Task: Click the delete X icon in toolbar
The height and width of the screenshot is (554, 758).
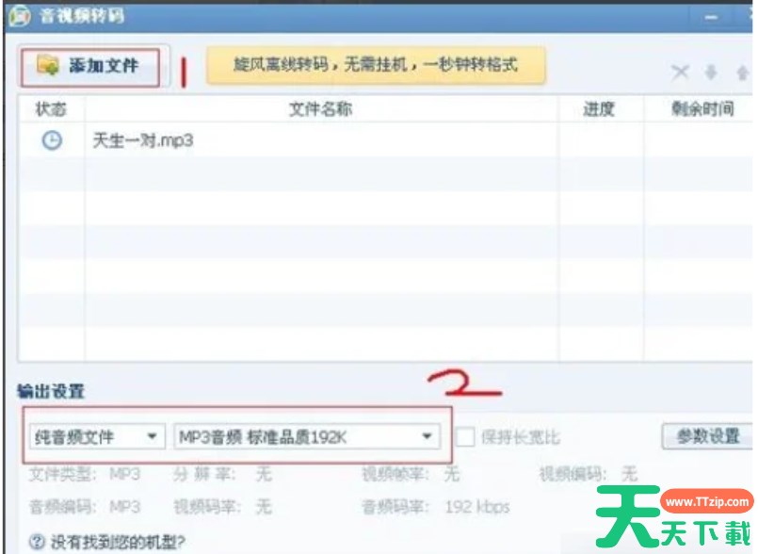Action: click(x=680, y=73)
